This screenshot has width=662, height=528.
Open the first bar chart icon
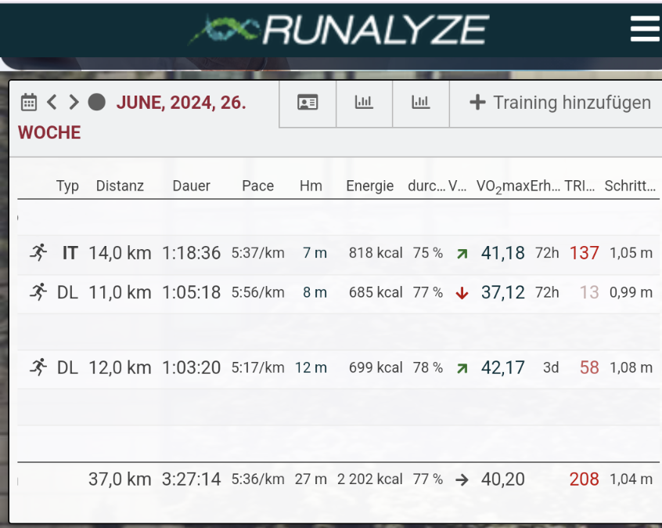(364, 103)
